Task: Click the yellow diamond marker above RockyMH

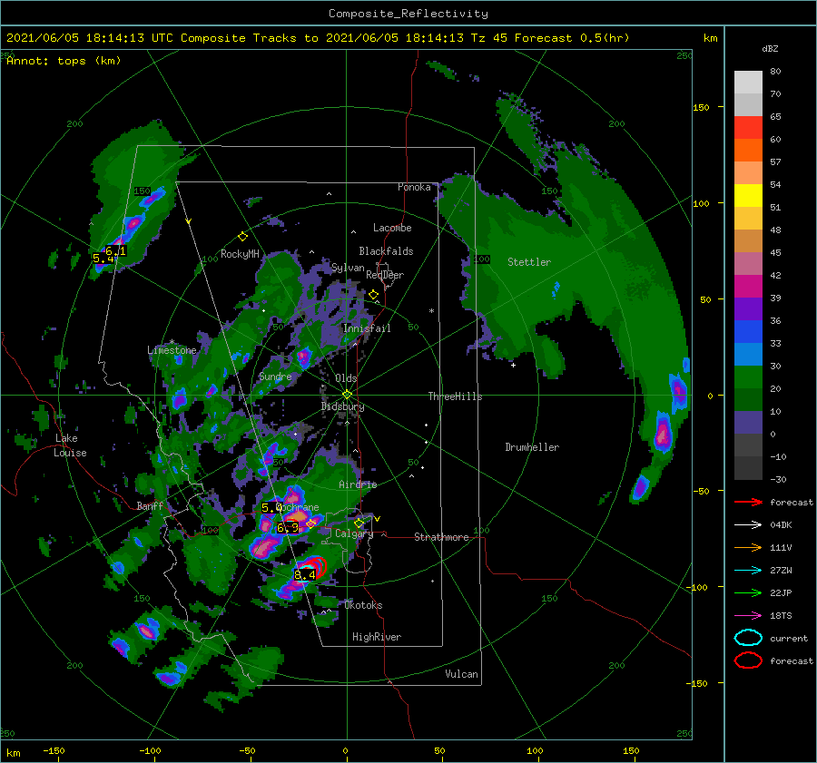Action: pyautogui.click(x=242, y=237)
